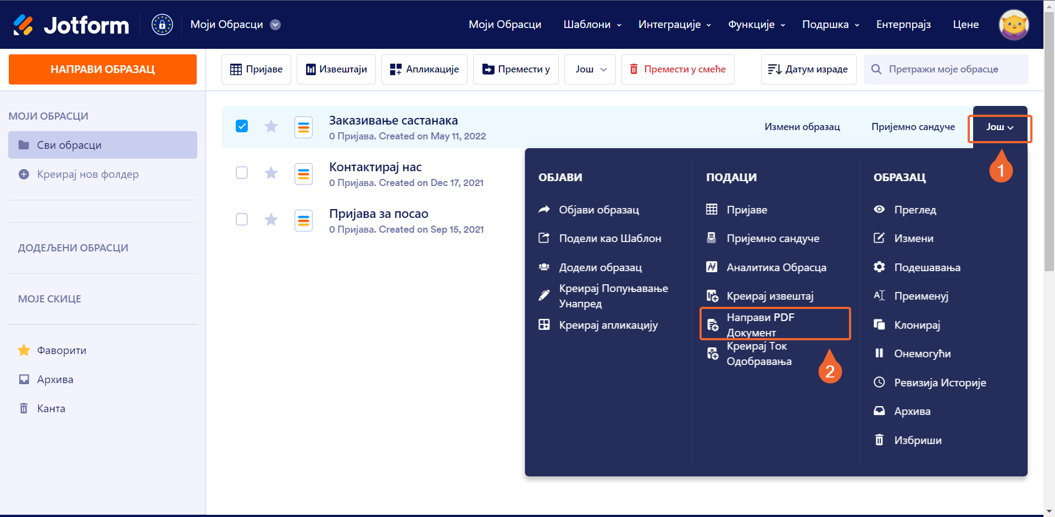1055x517 pixels.
Task: Click the Премести у смеће button
Action: click(678, 69)
